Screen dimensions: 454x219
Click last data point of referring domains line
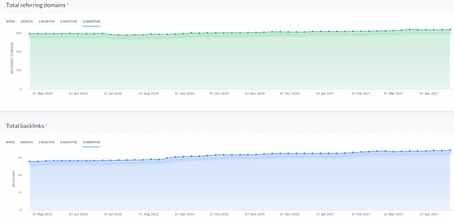point(450,29)
